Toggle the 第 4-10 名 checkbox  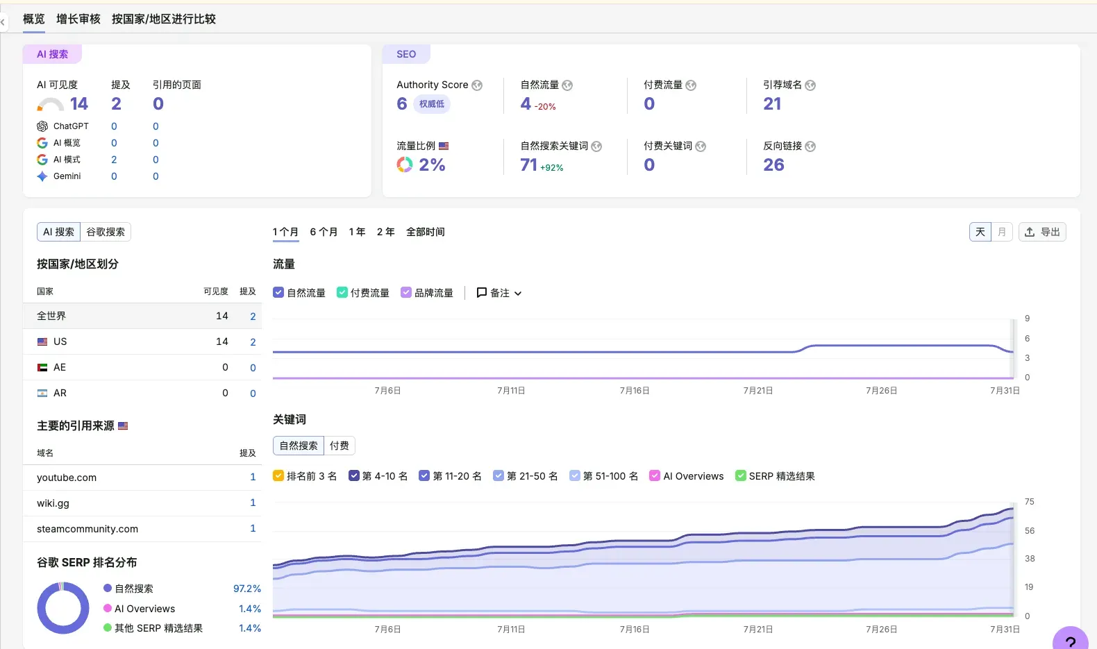[x=354, y=476]
